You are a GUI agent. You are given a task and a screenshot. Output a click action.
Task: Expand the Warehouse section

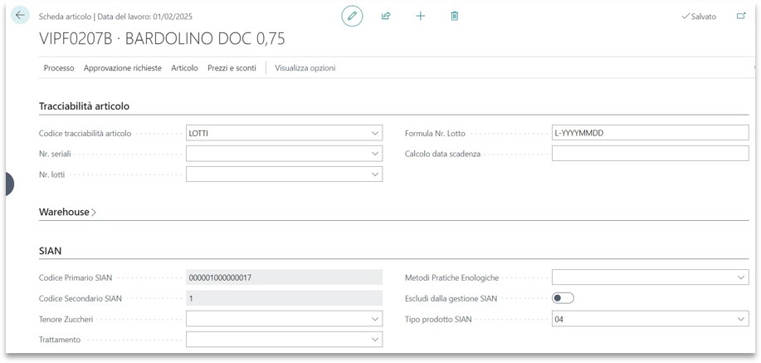[x=66, y=213]
